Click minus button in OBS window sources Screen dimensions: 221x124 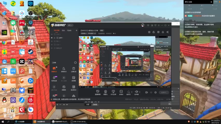[x=60, y=105]
